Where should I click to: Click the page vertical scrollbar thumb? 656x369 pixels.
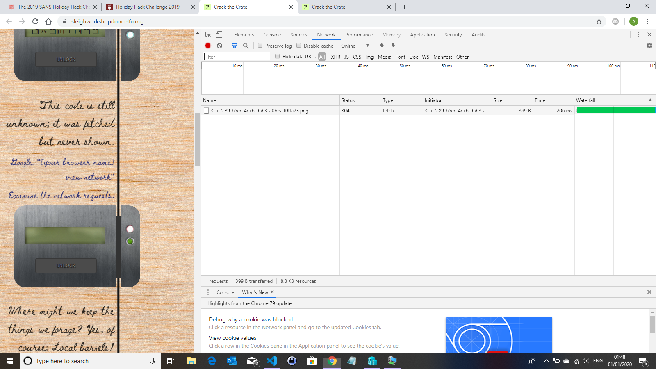pyautogui.click(x=197, y=139)
